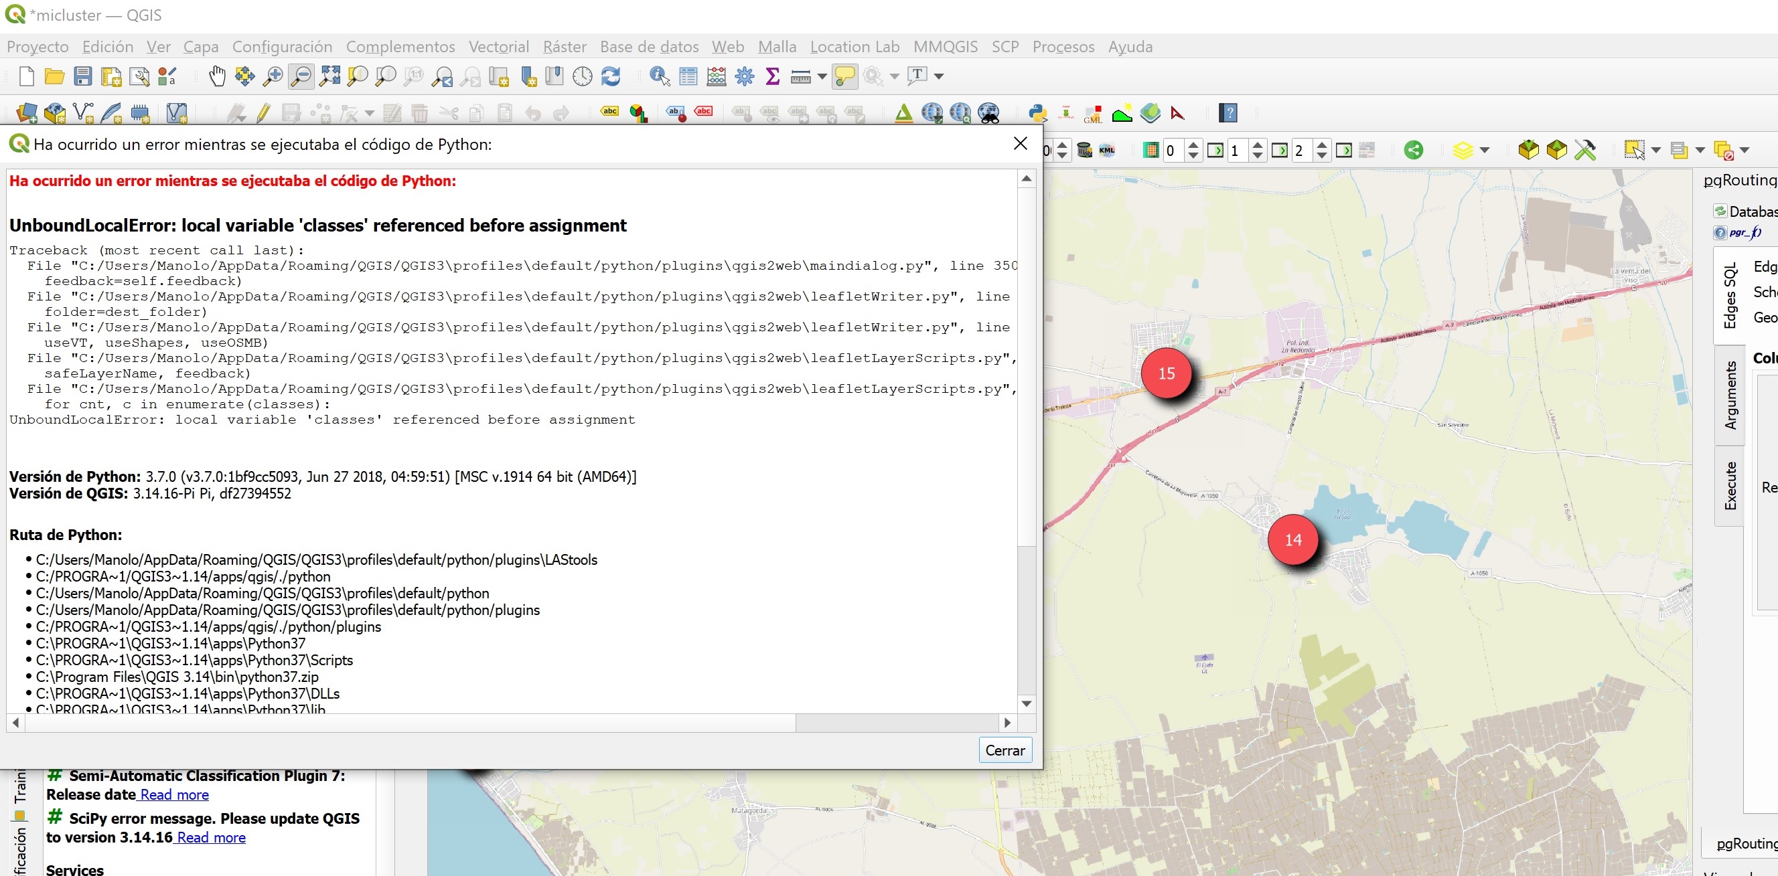Screen dimensions: 1778x876
Task: Expand the select by value dropdown arrow
Action: [x=1700, y=150]
